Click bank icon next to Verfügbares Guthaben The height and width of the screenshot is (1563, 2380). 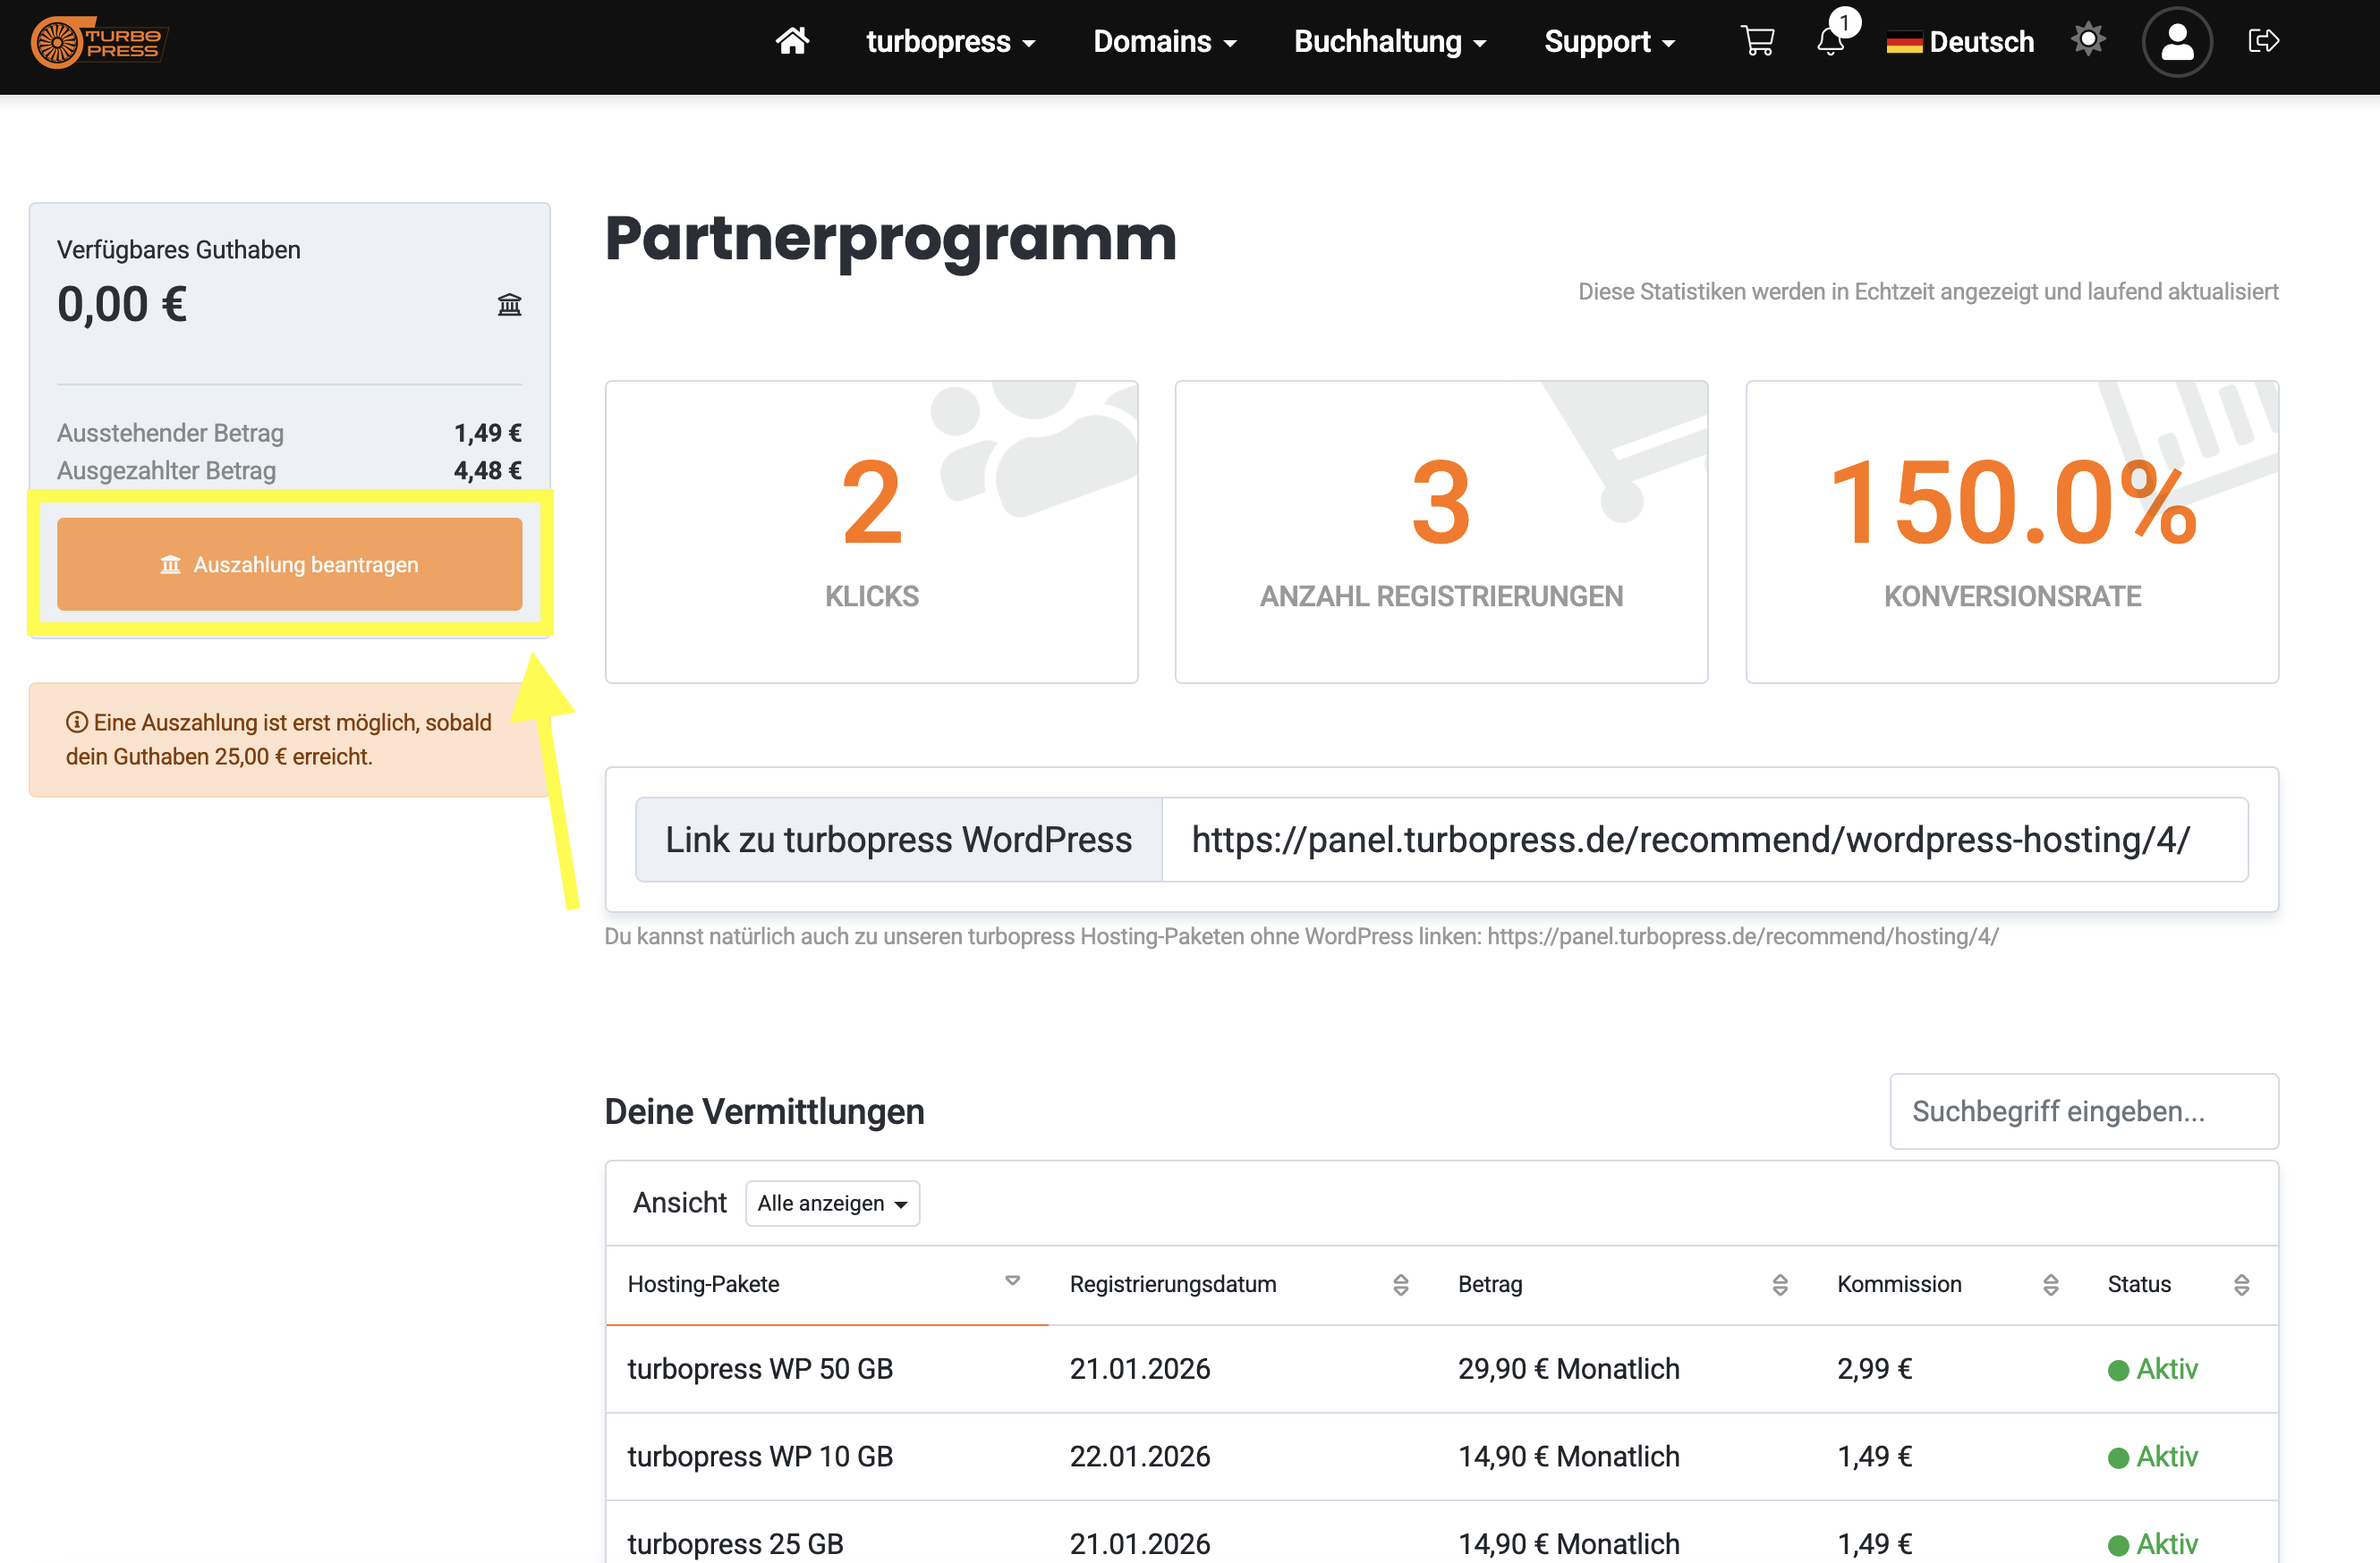coord(509,305)
